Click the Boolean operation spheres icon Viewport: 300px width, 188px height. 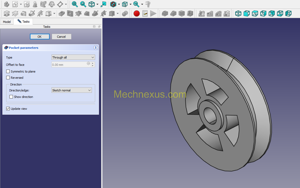pyautogui.click(x=125, y=13)
